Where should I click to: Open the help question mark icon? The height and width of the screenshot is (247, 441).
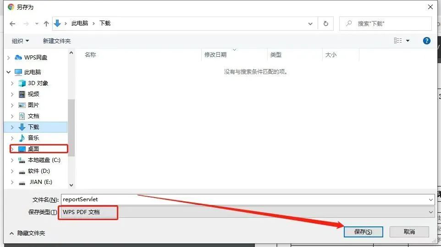(426, 41)
